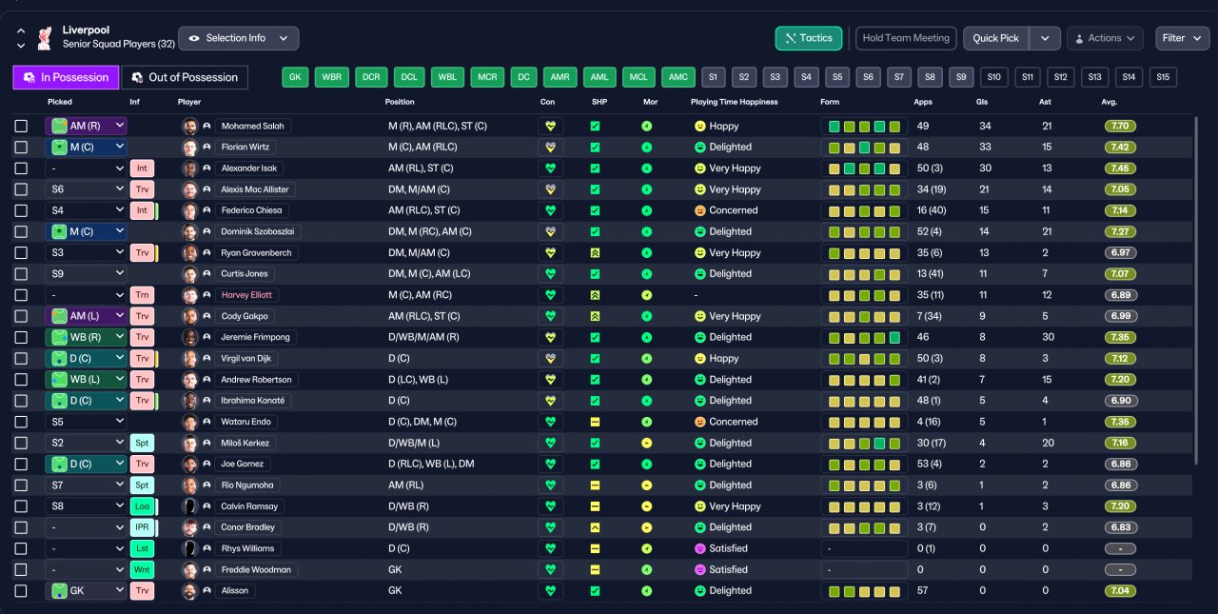Click Virgil van Dijk's player portrait
The image size is (1218, 614).
coord(189,358)
